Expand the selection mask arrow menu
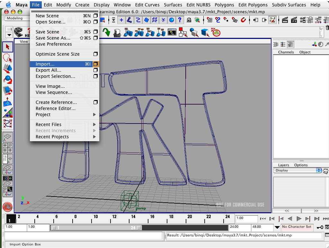This screenshot has width=329, height=248. coord(113,20)
